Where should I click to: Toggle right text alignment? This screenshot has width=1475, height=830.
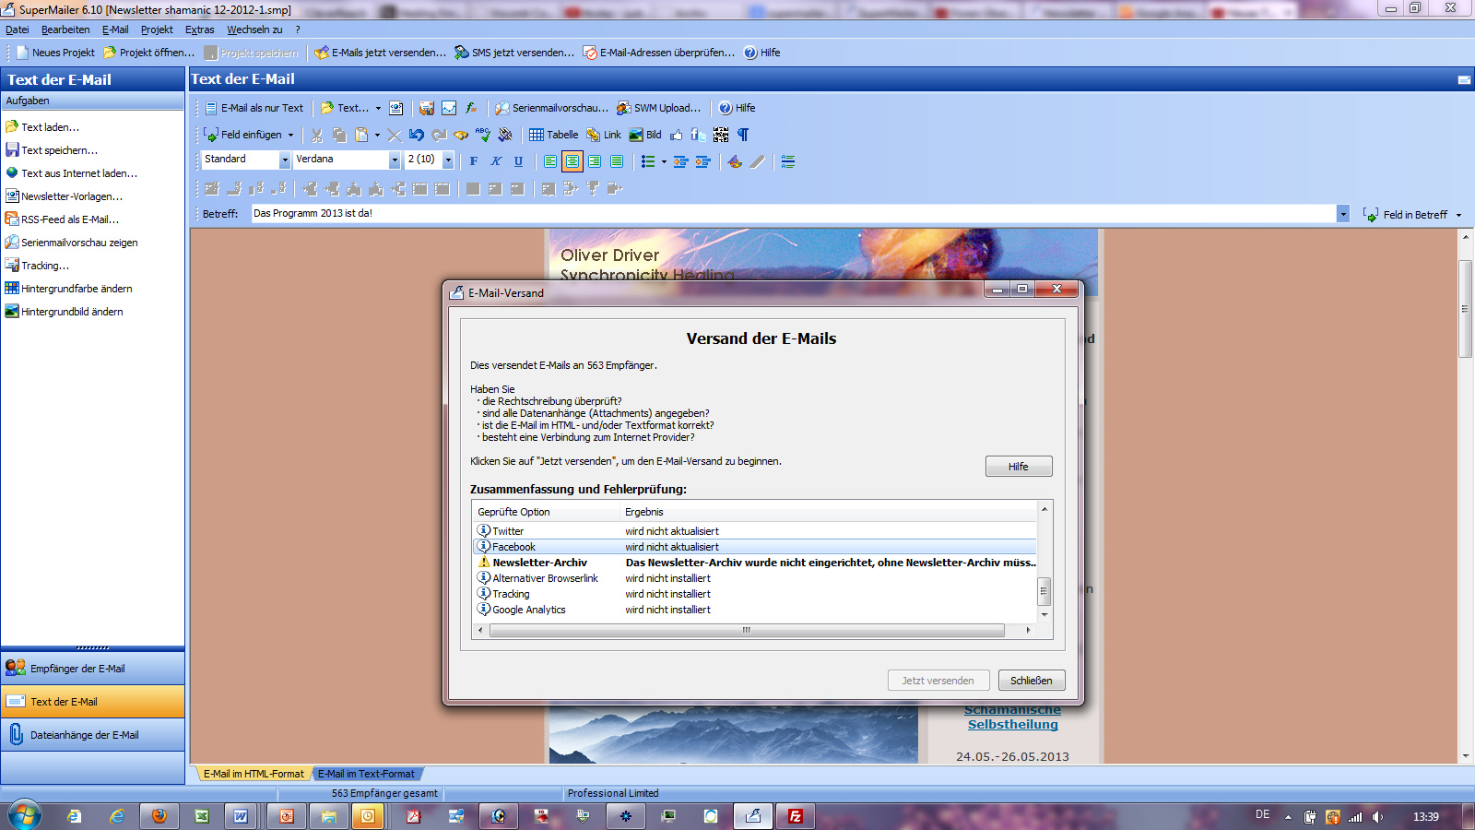click(x=595, y=161)
